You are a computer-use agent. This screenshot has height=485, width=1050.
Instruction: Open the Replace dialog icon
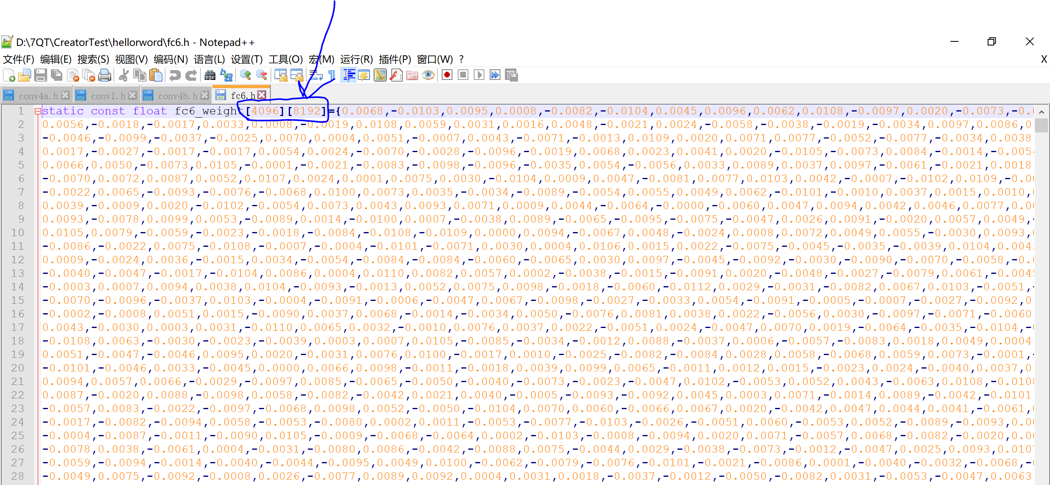[226, 75]
